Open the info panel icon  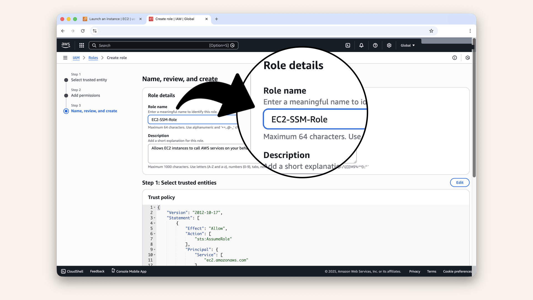click(454, 58)
